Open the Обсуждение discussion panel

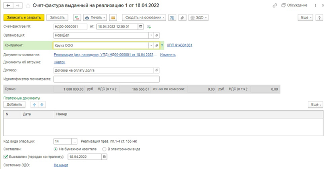pos(294,6)
